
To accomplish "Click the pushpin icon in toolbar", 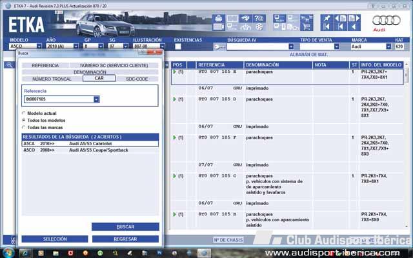I will click(327, 19).
